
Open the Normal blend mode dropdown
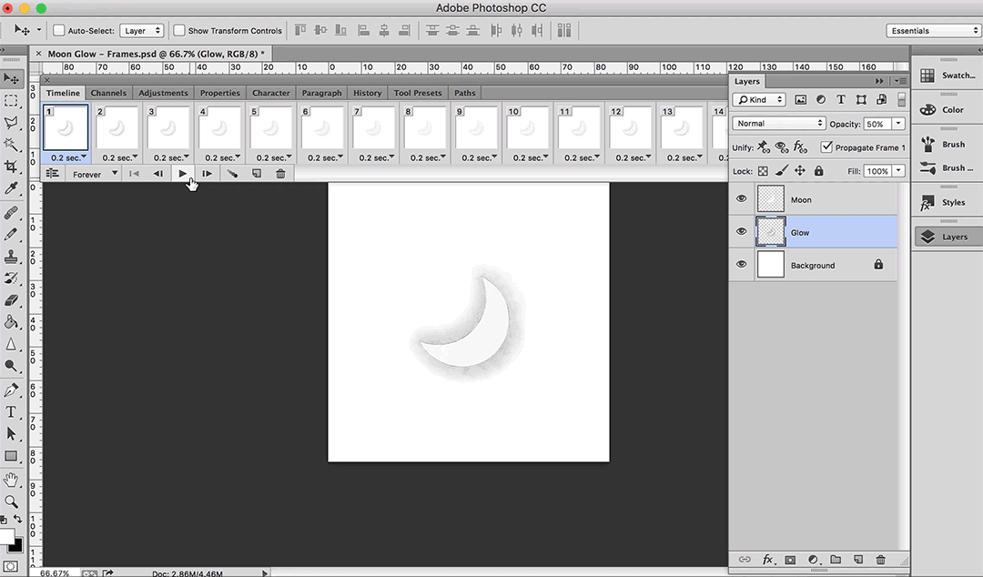778,123
